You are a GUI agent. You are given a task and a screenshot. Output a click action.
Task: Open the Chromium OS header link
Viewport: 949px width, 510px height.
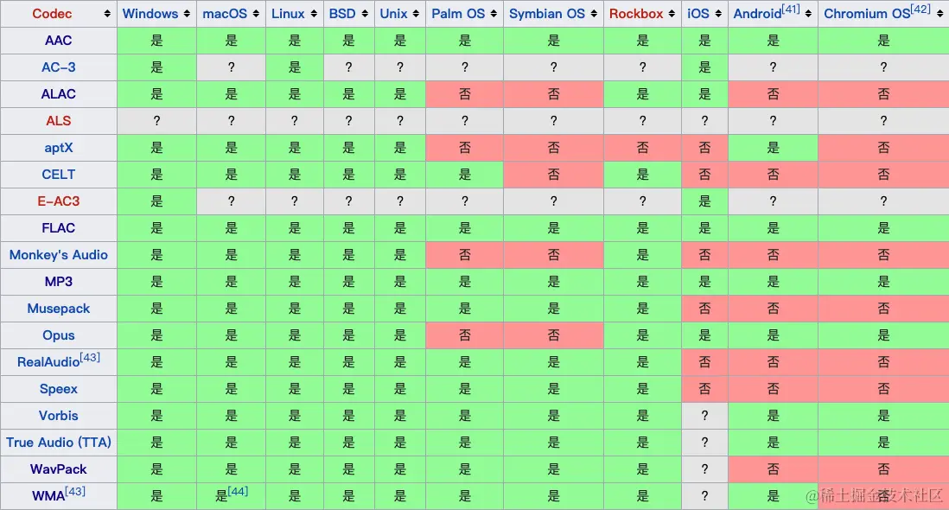click(x=867, y=14)
